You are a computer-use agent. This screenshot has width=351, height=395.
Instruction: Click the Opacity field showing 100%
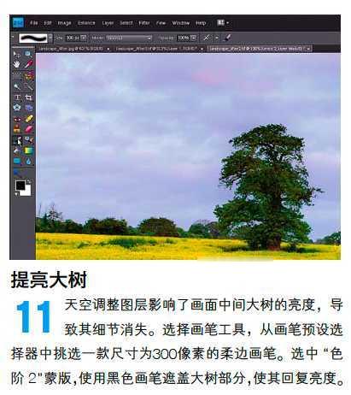tap(184, 38)
